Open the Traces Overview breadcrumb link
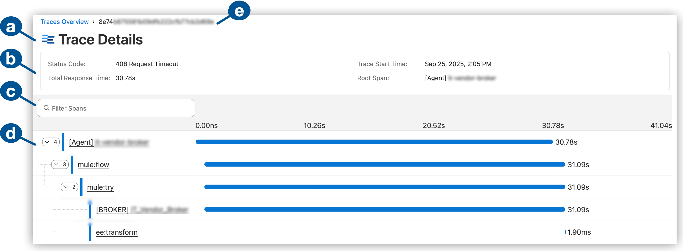The height and width of the screenshot is (251, 683). [x=64, y=22]
